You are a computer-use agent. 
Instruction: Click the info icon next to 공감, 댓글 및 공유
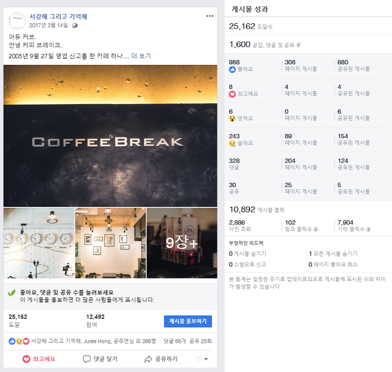tap(298, 45)
